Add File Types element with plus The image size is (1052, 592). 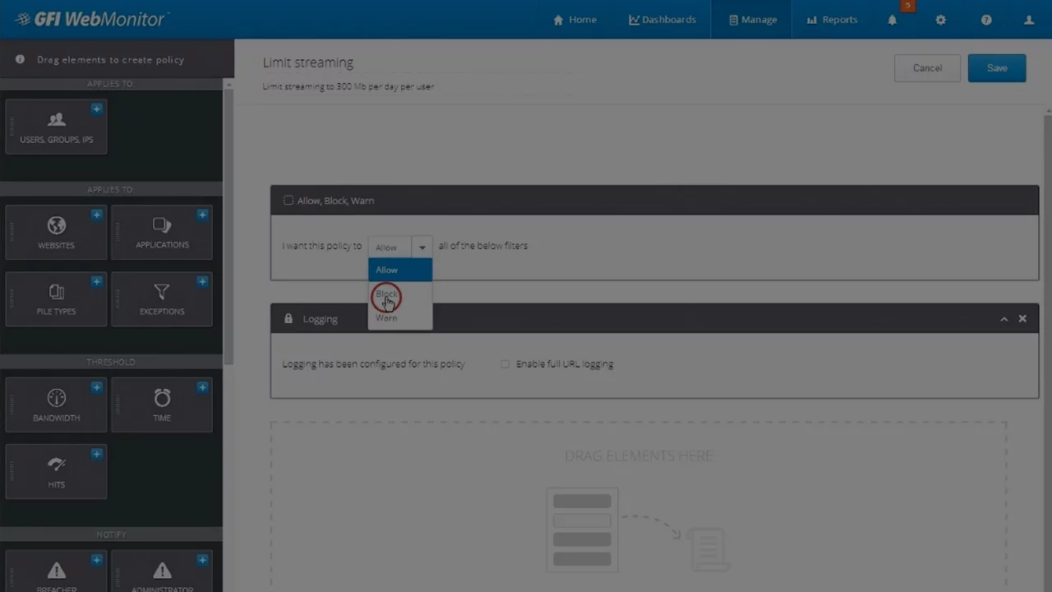(97, 281)
